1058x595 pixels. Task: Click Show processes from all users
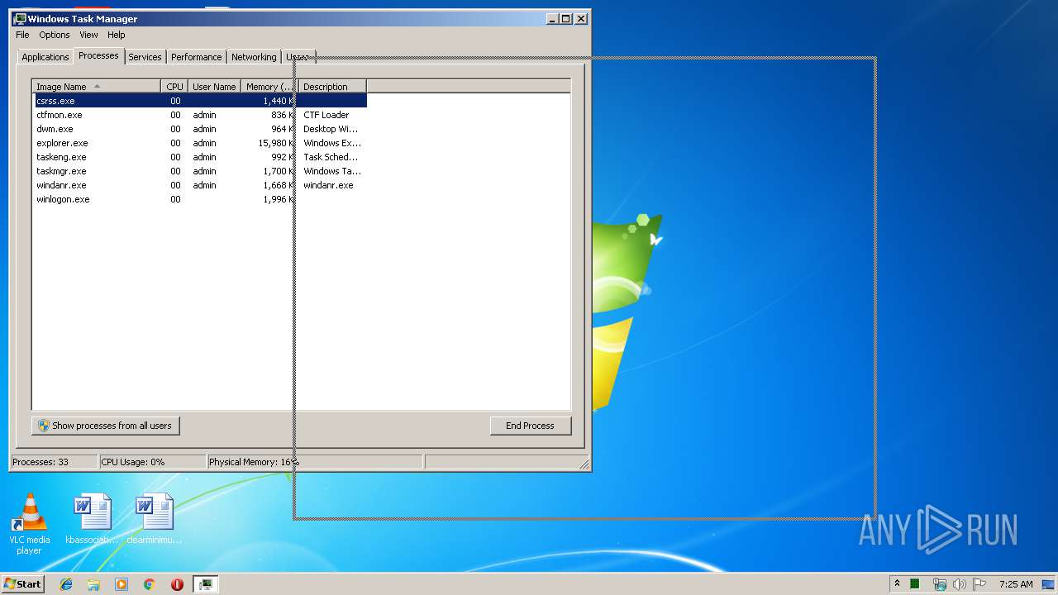[105, 426]
